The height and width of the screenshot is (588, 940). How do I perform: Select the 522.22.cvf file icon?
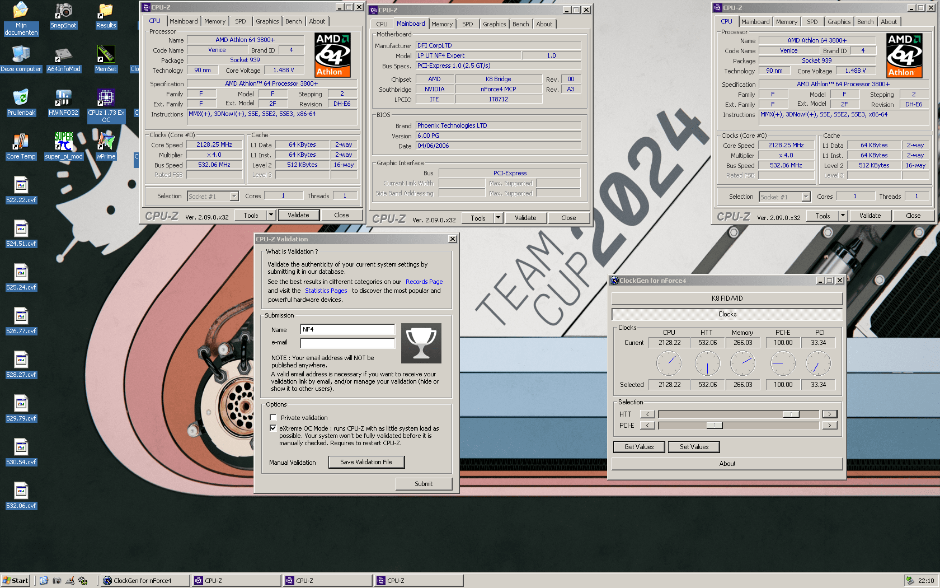click(x=21, y=190)
